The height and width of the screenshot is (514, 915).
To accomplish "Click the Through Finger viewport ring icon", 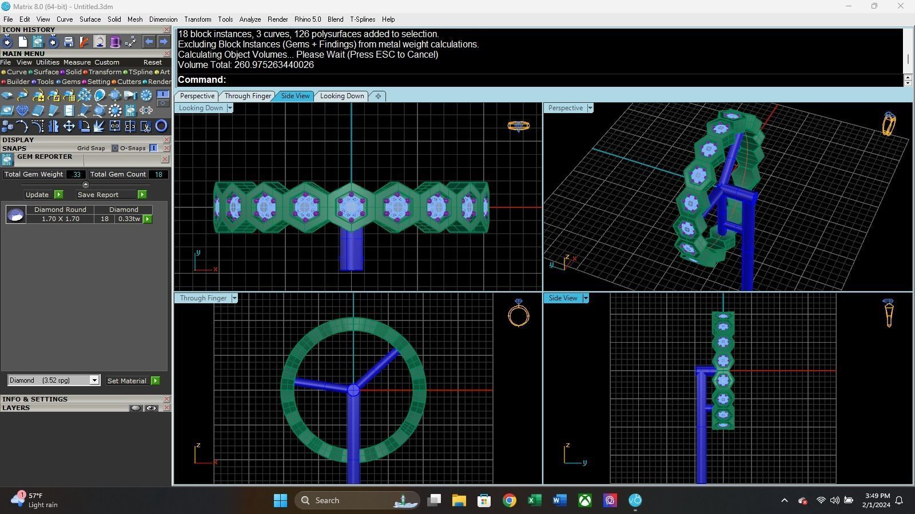I will 519,313.
